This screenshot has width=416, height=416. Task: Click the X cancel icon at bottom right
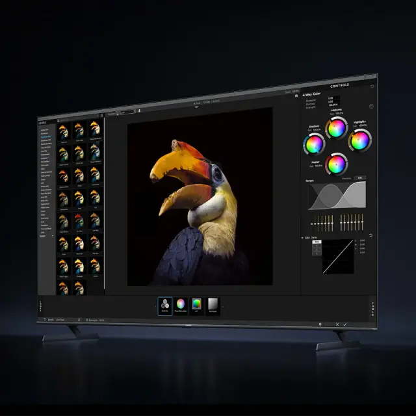337,324
